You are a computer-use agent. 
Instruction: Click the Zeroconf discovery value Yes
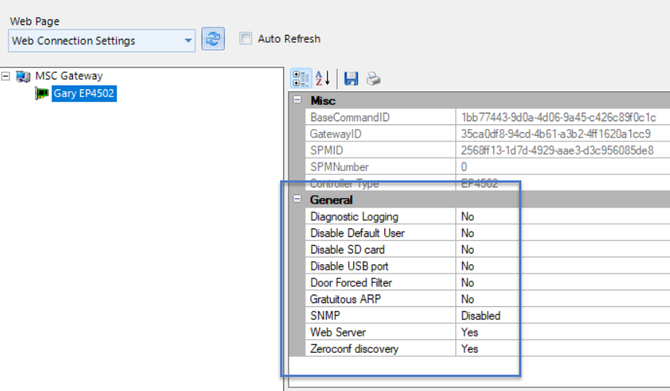(469, 349)
